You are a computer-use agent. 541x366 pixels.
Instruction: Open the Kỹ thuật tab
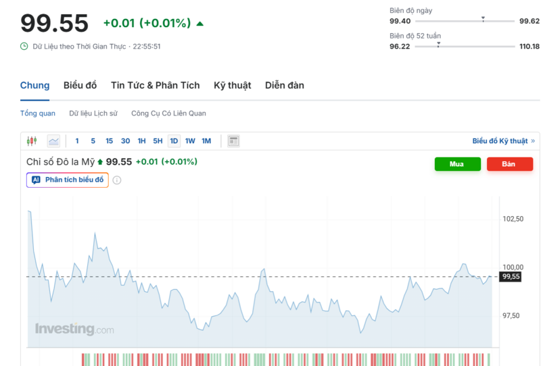tap(232, 85)
